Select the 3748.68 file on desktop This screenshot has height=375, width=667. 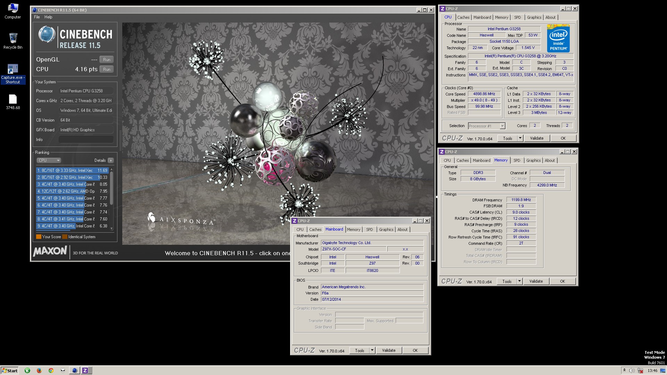pyautogui.click(x=13, y=102)
